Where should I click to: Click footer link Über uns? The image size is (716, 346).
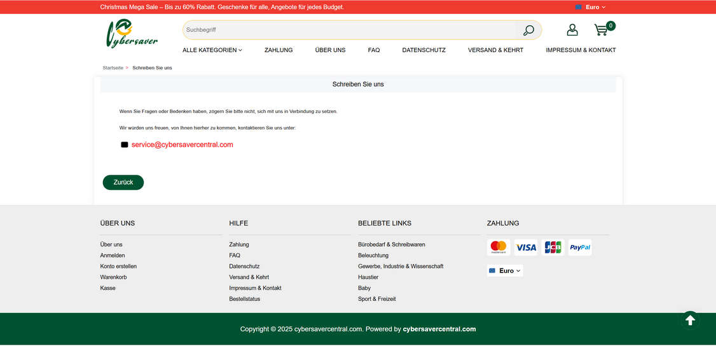[x=111, y=245]
